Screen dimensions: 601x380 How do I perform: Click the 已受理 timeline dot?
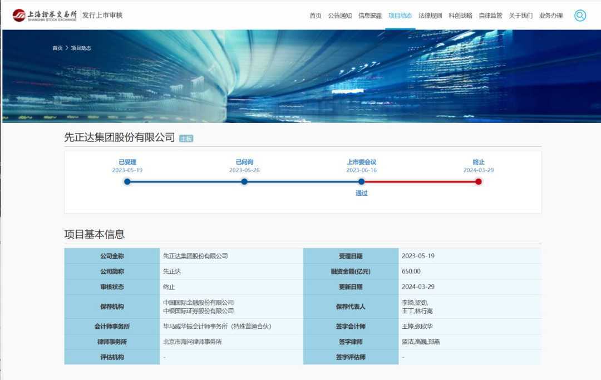click(x=127, y=181)
